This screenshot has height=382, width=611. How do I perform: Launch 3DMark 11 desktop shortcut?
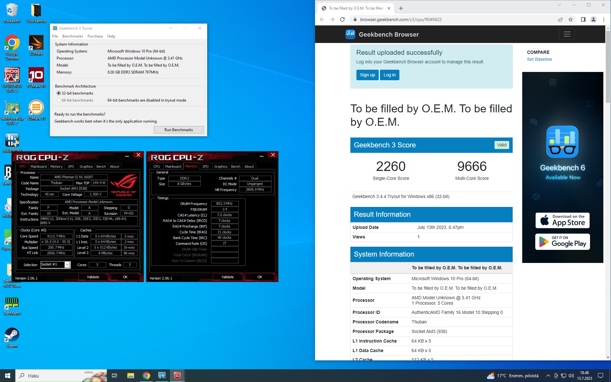click(36, 110)
